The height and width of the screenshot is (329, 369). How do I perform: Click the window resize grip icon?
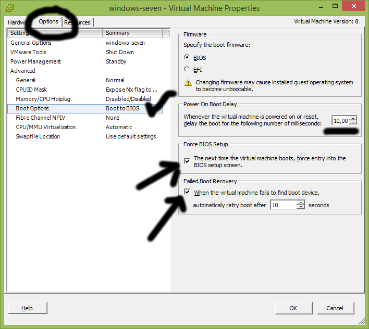point(361,321)
